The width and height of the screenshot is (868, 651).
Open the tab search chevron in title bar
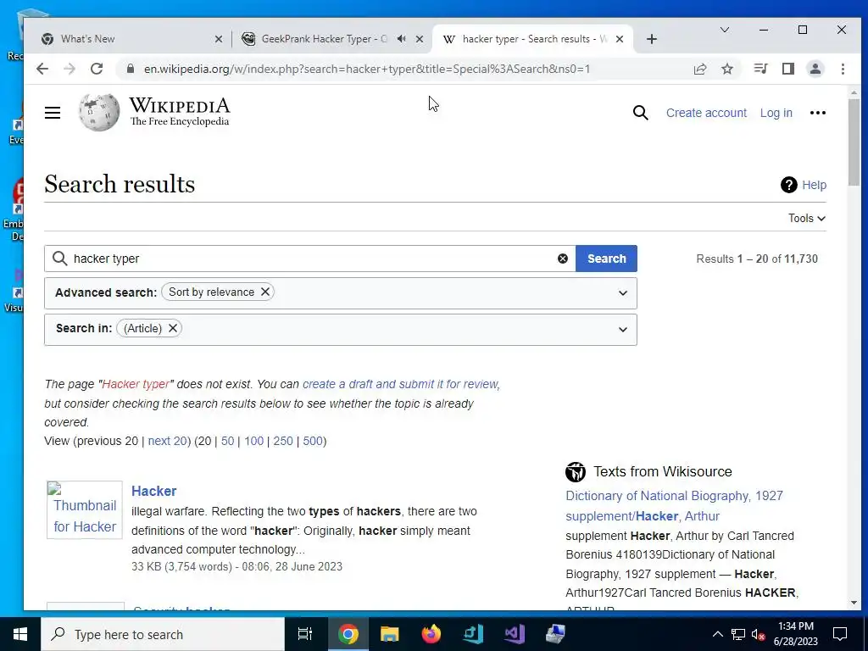coord(725,30)
